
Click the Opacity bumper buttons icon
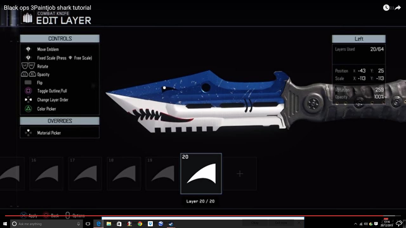coord(28,74)
